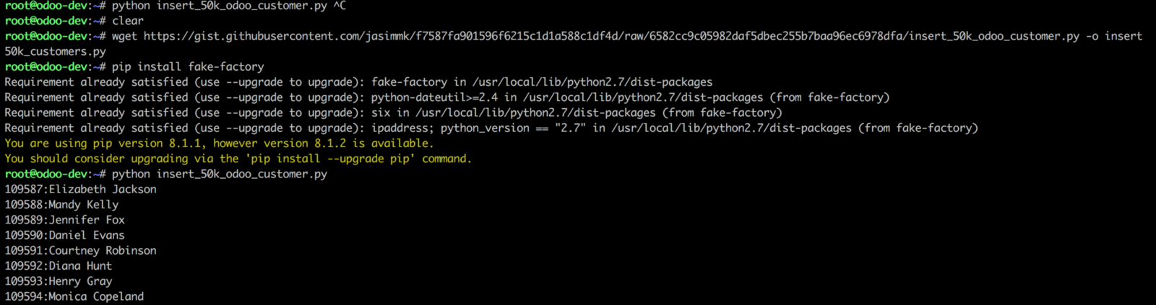This screenshot has height=305, width=1156.
Task: Click the wrapped "50k_customers.py" filename line
Action: coord(56,51)
